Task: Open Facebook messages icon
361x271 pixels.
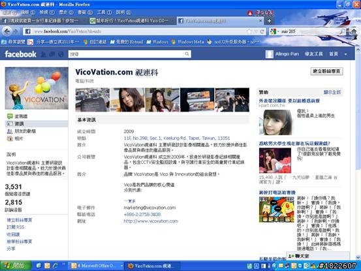Action: (52, 54)
